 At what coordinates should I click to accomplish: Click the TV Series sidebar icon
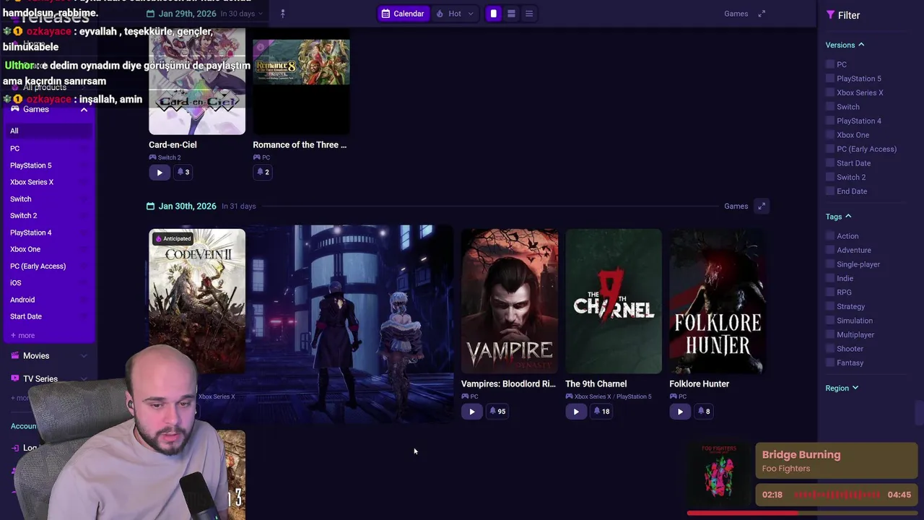pos(15,378)
